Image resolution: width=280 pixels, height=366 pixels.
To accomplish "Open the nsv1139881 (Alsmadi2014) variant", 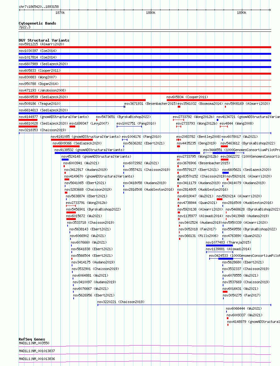I will pyautogui.click(x=228, y=249).
